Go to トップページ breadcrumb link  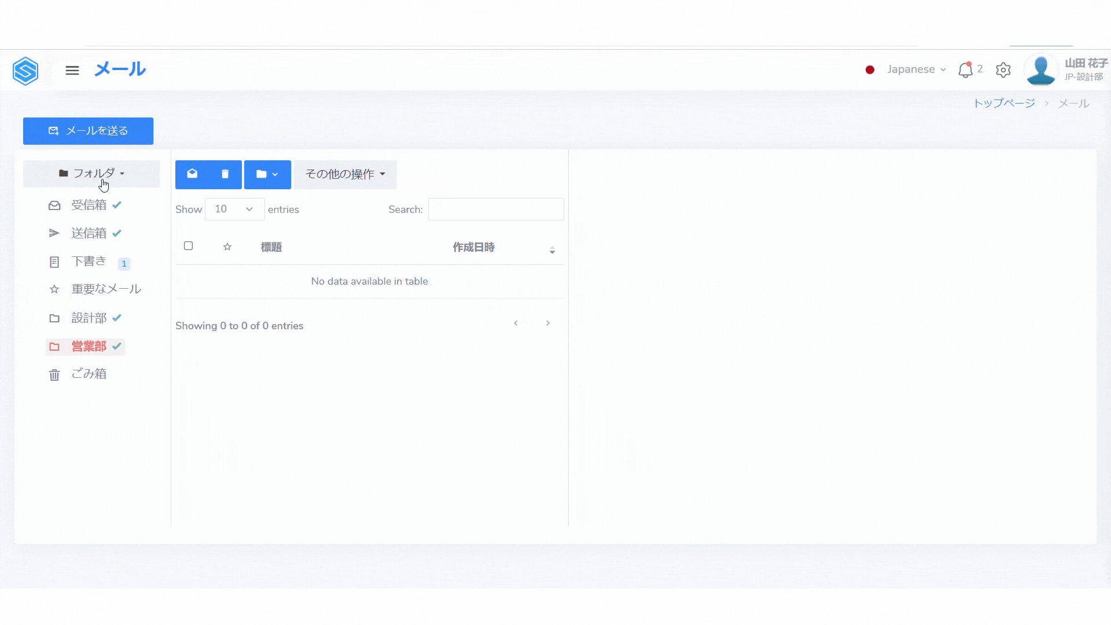point(1004,103)
